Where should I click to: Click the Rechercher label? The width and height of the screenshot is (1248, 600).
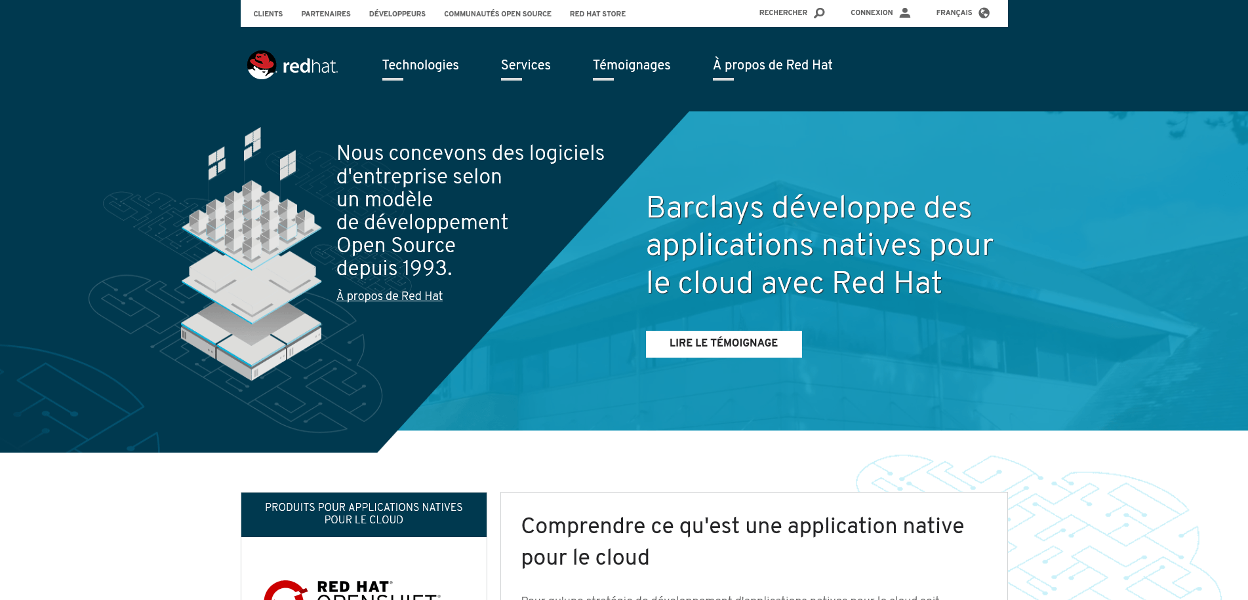[x=783, y=12]
